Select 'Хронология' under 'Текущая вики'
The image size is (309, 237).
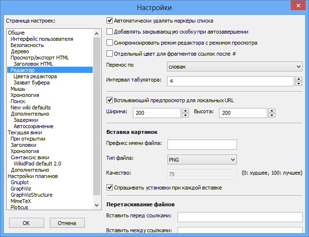(x=25, y=151)
